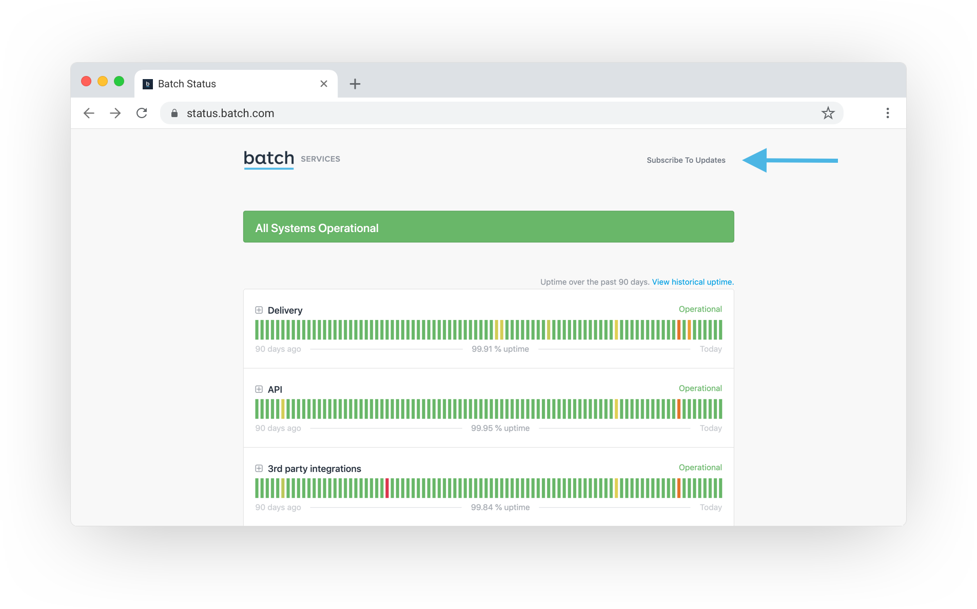Click the orange bar in the API uptime chart
Image resolution: width=977 pixels, height=609 pixels.
(679, 409)
